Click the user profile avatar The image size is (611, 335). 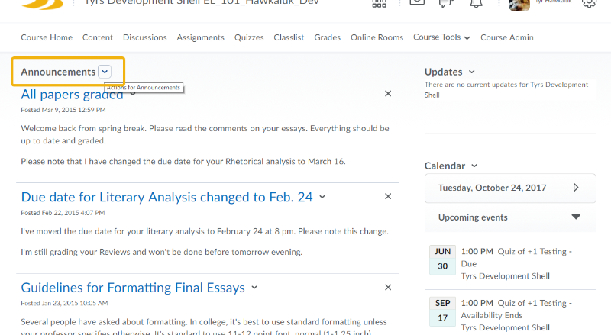click(520, 4)
